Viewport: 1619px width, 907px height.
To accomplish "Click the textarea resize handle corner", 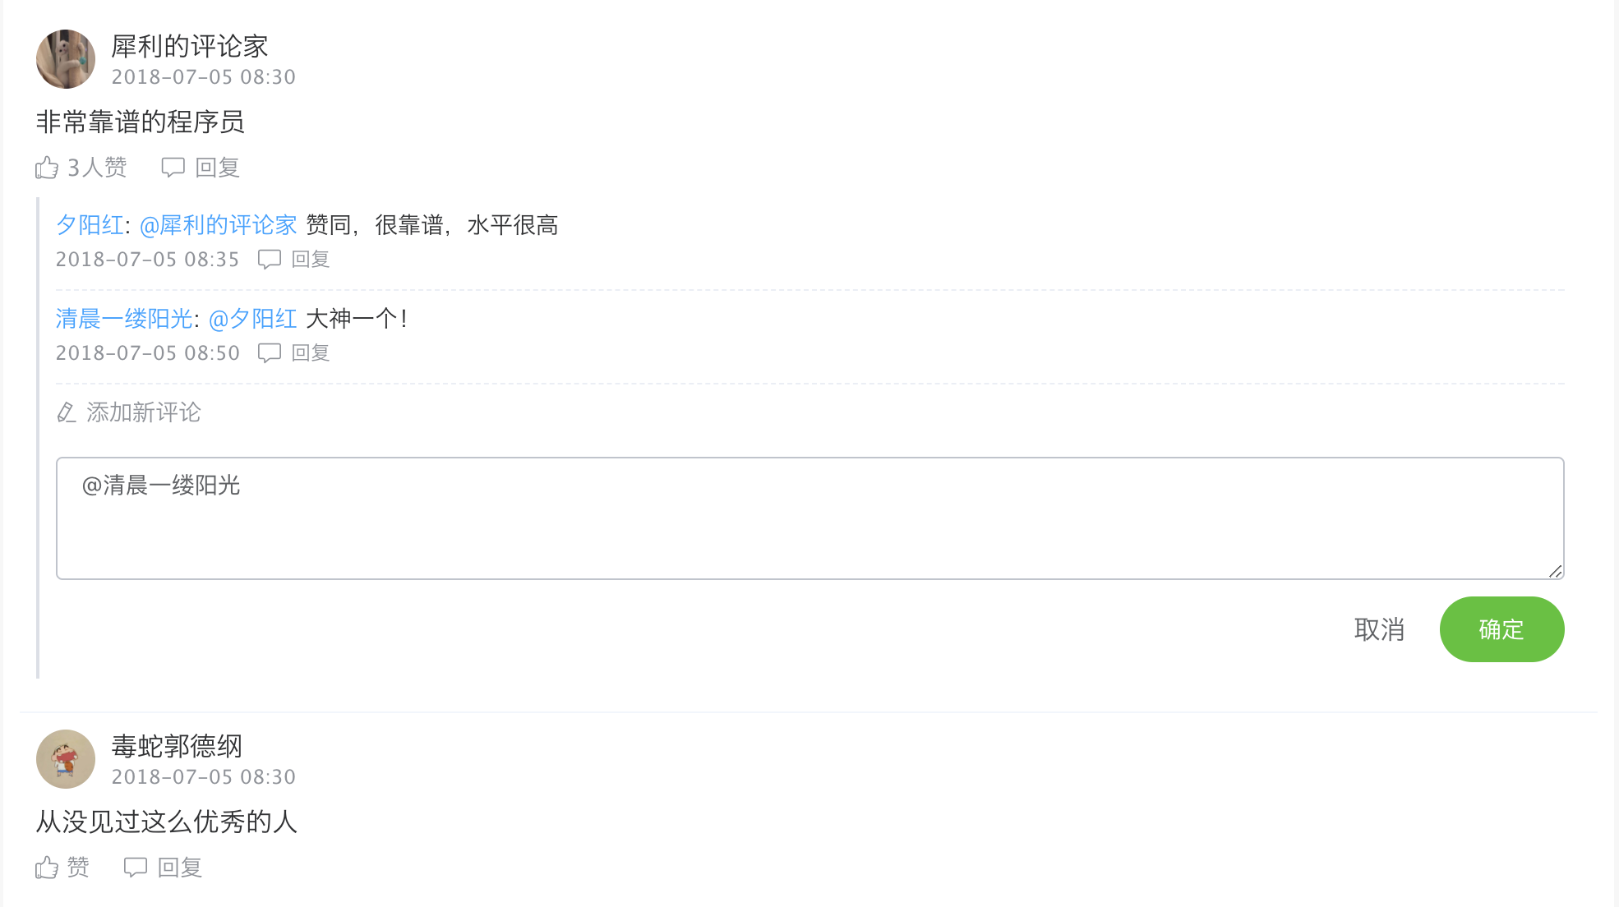I will pos(1555,571).
